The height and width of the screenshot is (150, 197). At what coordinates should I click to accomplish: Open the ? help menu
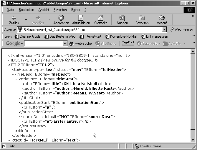pyautogui.click(x=85, y=10)
